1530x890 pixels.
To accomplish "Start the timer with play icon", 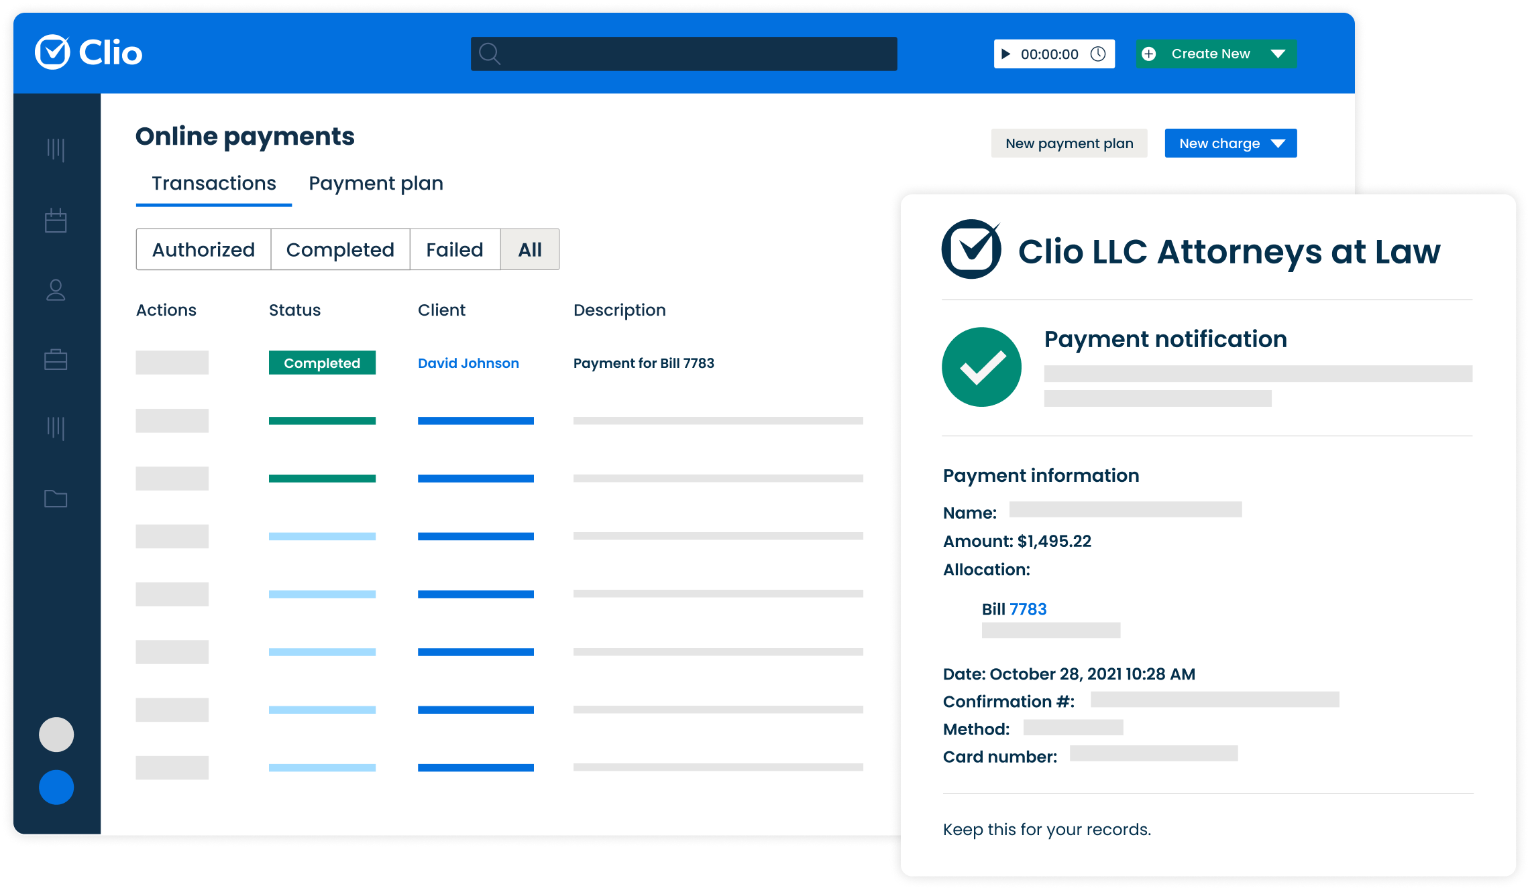I will (x=1005, y=54).
